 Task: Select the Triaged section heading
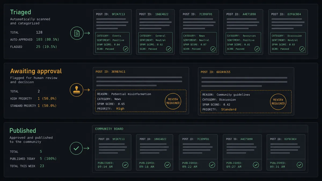click(21, 12)
